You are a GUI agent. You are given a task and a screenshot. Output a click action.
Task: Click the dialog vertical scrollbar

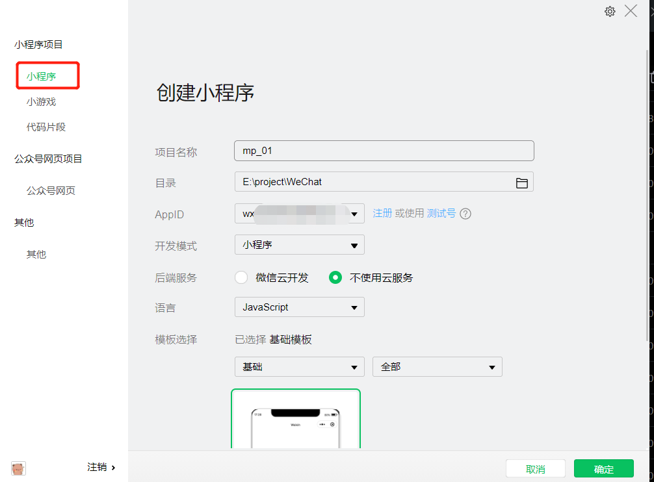coord(647,196)
